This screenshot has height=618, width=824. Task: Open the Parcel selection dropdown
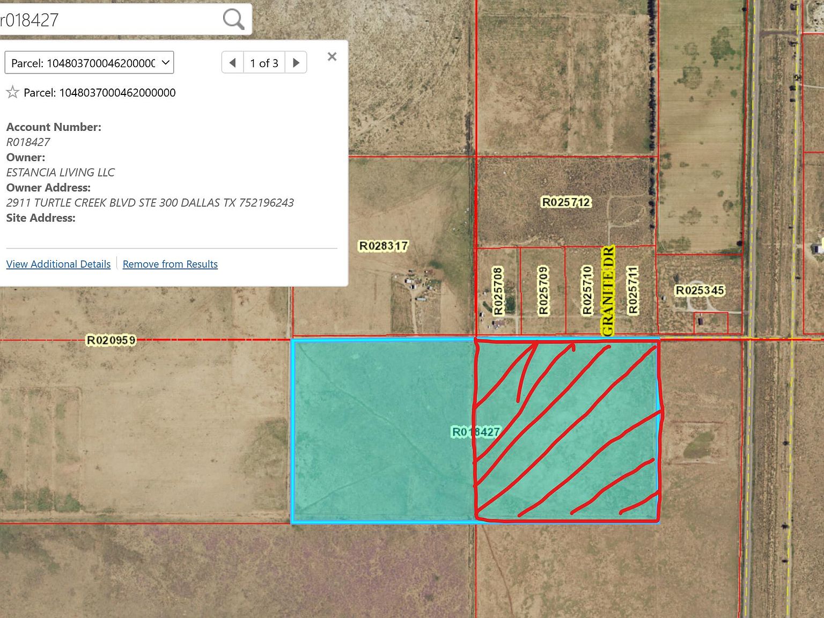(x=89, y=62)
